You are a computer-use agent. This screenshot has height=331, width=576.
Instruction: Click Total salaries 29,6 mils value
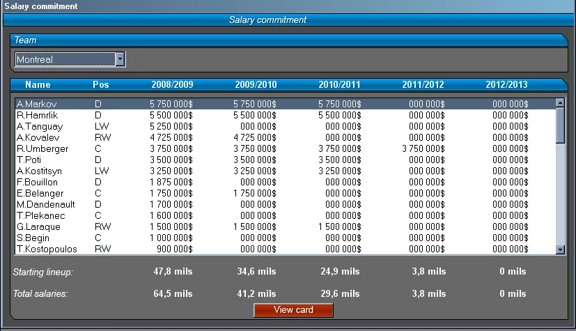pyautogui.click(x=340, y=294)
